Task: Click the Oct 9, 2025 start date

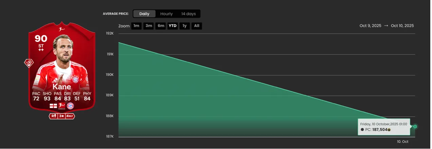Action: 370,26
